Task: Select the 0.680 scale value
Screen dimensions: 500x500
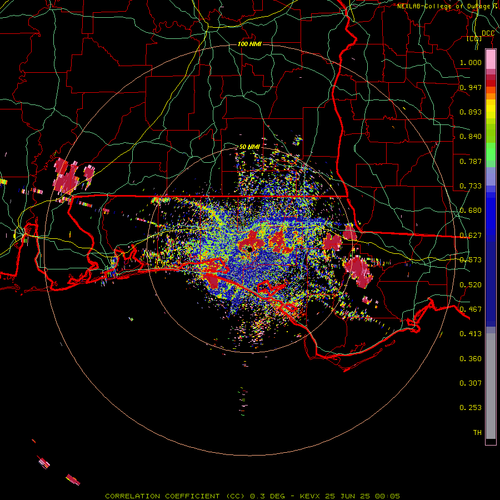Action: [471, 211]
